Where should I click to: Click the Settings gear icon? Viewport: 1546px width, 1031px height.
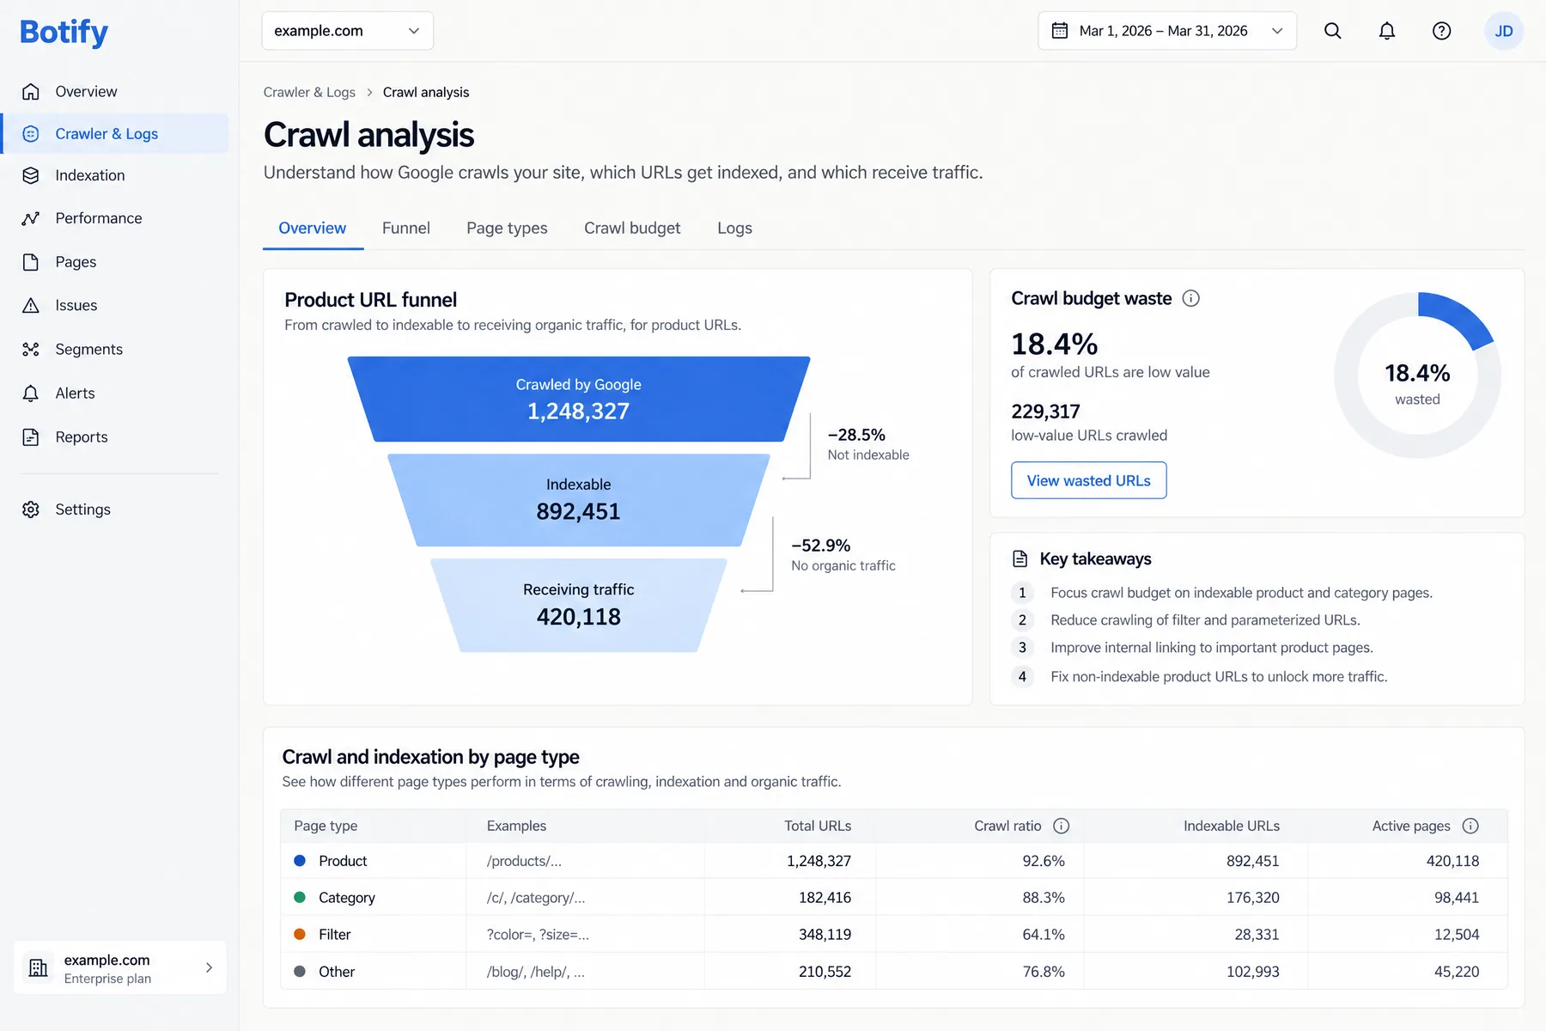(31, 509)
